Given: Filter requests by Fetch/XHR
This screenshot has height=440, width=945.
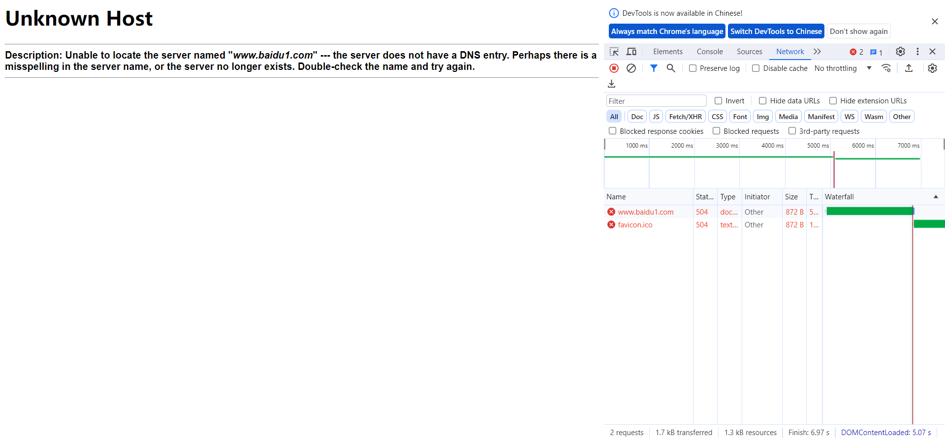Looking at the screenshot, I should [686, 117].
